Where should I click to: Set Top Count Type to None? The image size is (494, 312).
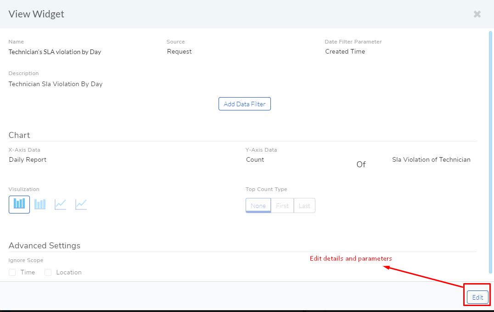258,206
